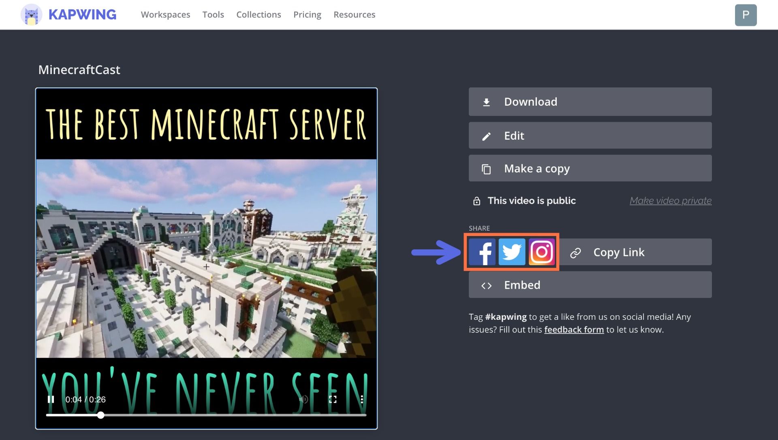
Task: Click the Kapwing cat logo
Action: tap(31, 15)
